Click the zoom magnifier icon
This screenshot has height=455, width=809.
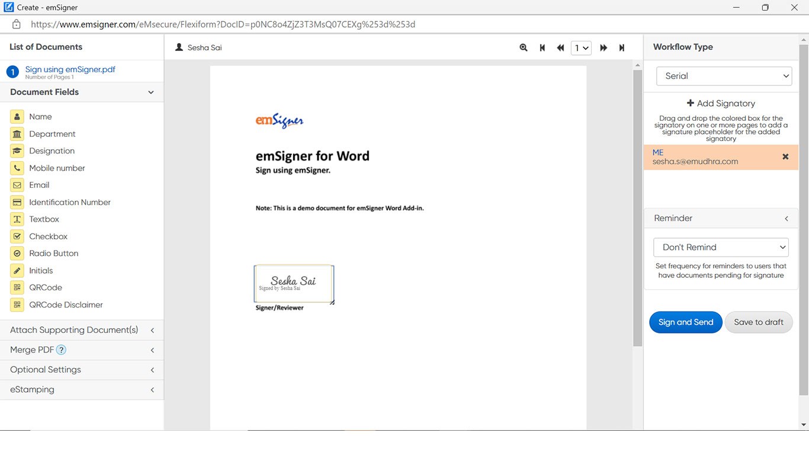click(x=524, y=47)
